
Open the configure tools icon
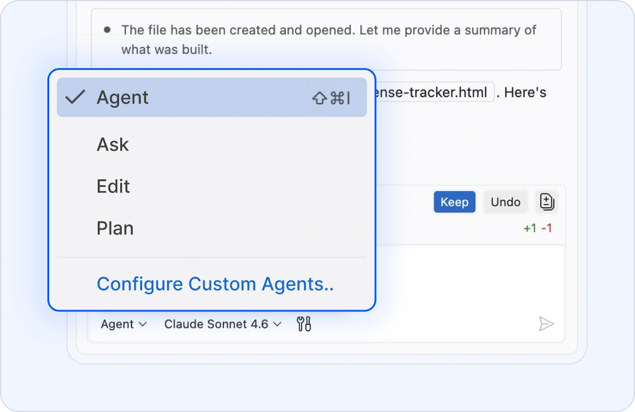tap(304, 324)
